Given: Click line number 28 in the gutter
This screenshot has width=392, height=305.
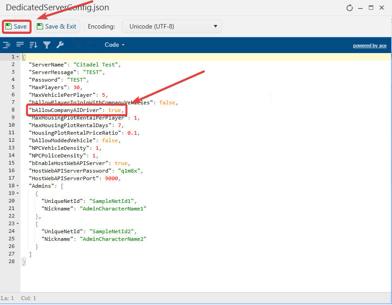Looking at the screenshot, I should tap(12, 261).
